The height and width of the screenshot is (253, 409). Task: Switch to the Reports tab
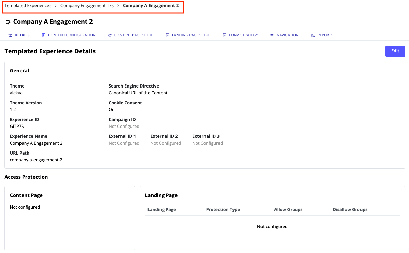point(322,35)
